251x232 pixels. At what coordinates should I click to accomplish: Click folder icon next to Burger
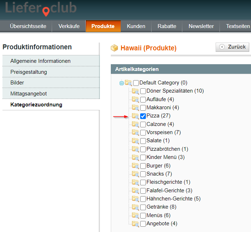click(136, 166)
